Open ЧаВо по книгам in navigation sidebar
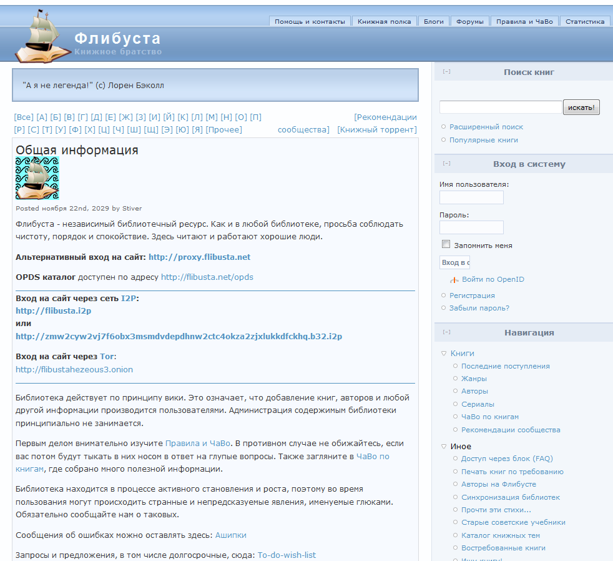This screenshot has height=561, width=613. click(490, 417)
